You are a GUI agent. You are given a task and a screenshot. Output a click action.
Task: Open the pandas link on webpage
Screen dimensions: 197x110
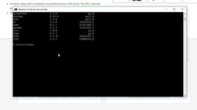point(96,4)
